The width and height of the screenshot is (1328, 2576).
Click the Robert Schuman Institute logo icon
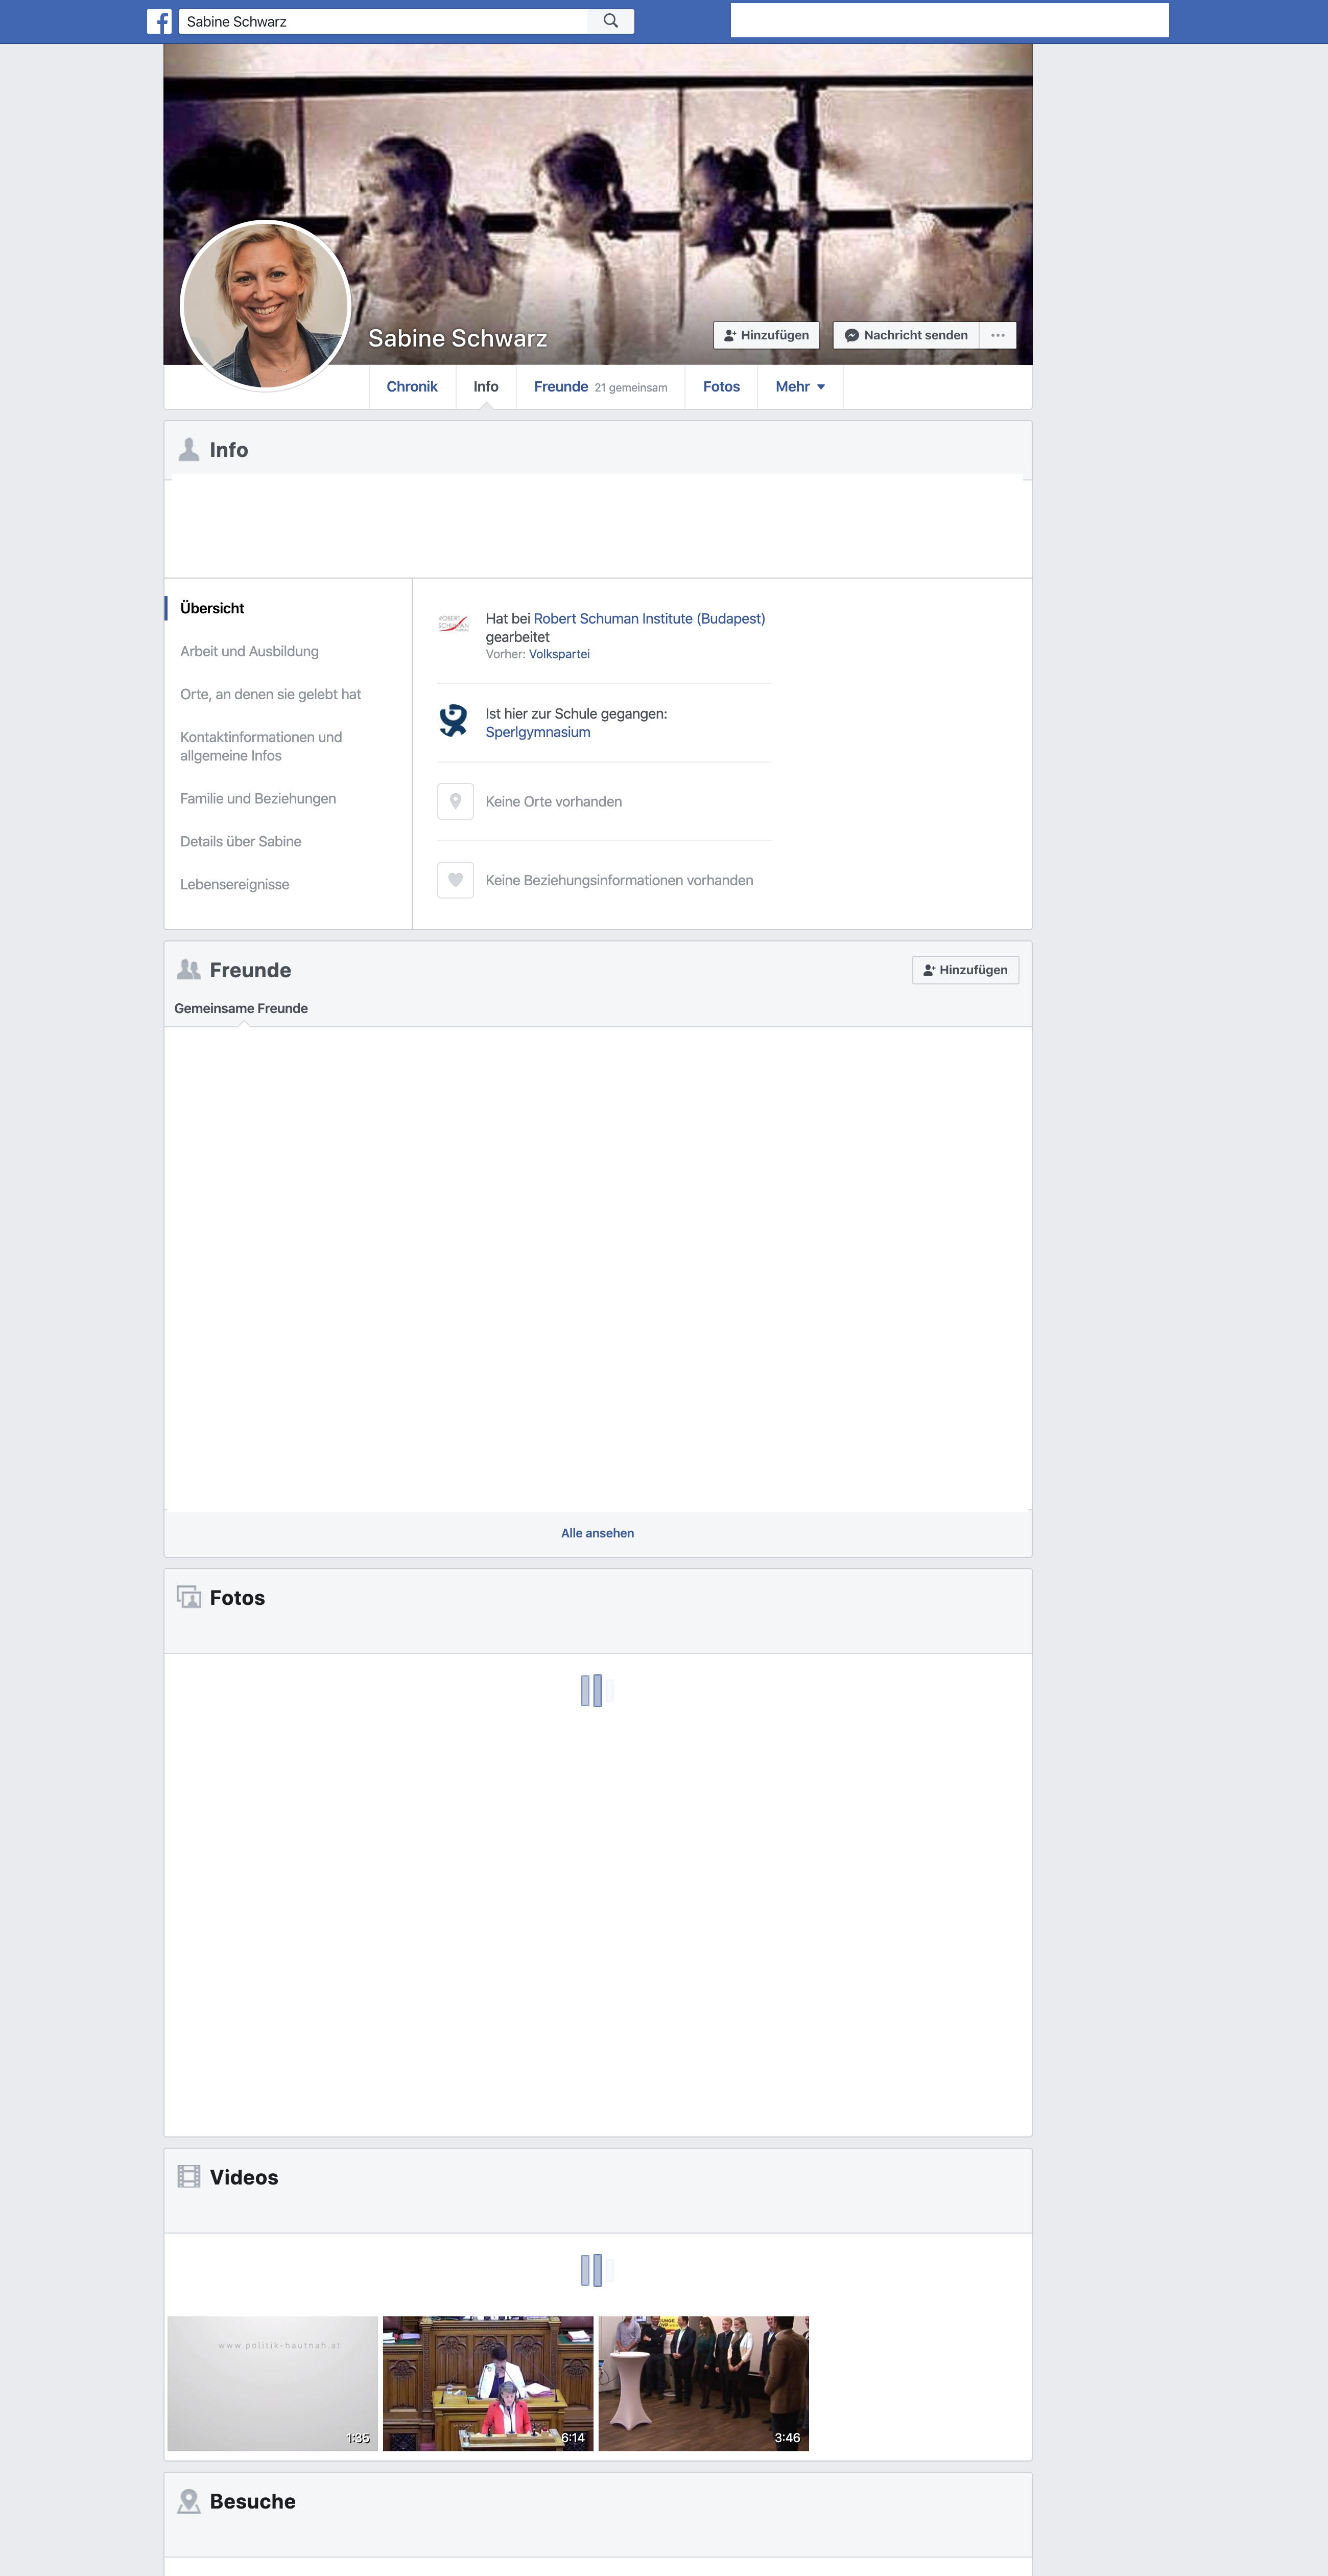(x=454, y=623)
